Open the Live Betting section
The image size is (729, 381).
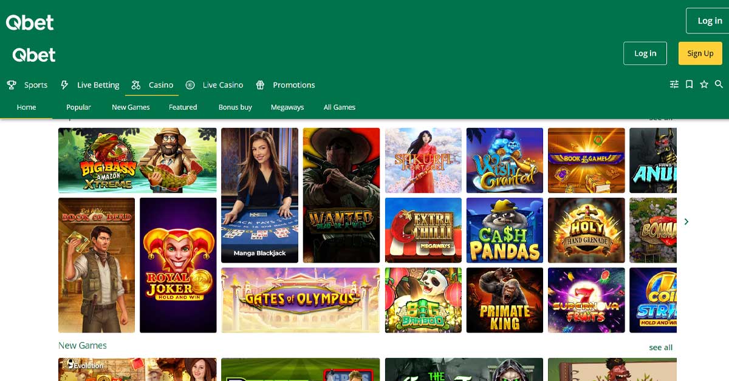[98, 85]
